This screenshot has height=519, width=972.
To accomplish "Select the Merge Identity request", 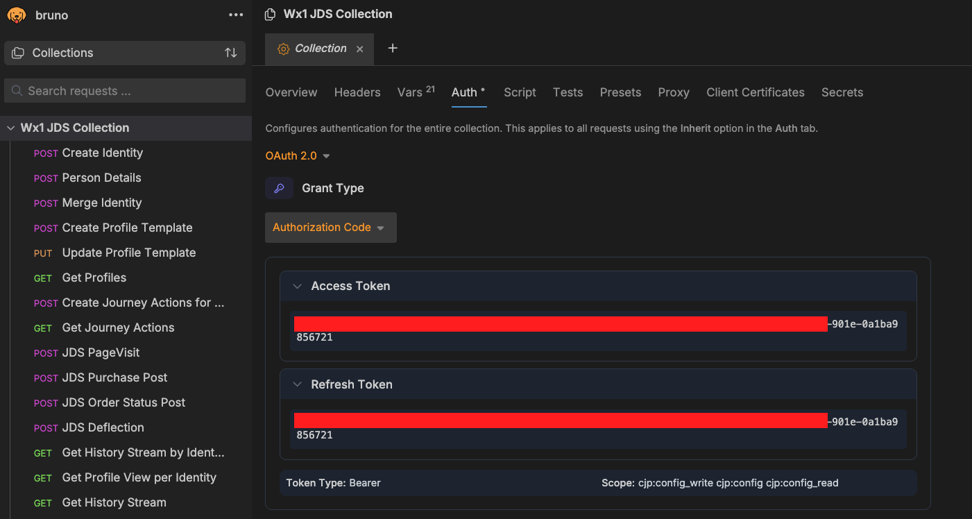I will pyautogui.click(x=126, y=203).
